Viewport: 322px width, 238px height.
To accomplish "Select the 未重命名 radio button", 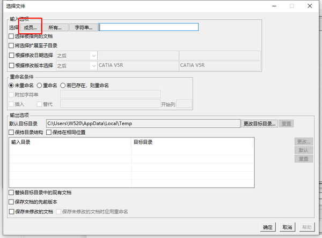I will pos(11,86).
